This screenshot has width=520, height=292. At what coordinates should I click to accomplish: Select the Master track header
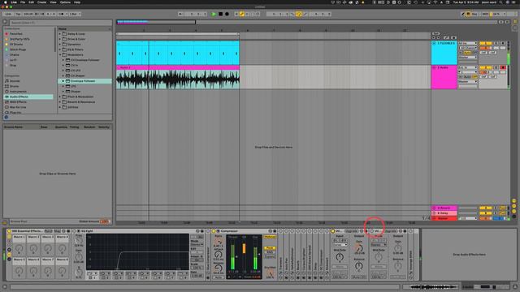[444, 218]
